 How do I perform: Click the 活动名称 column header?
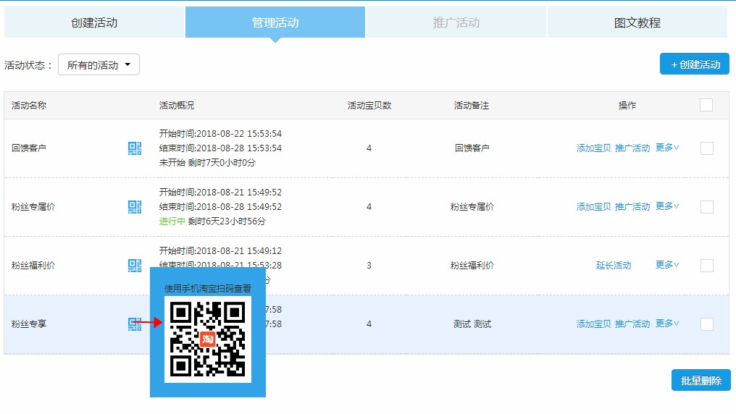tap(29, 106)
